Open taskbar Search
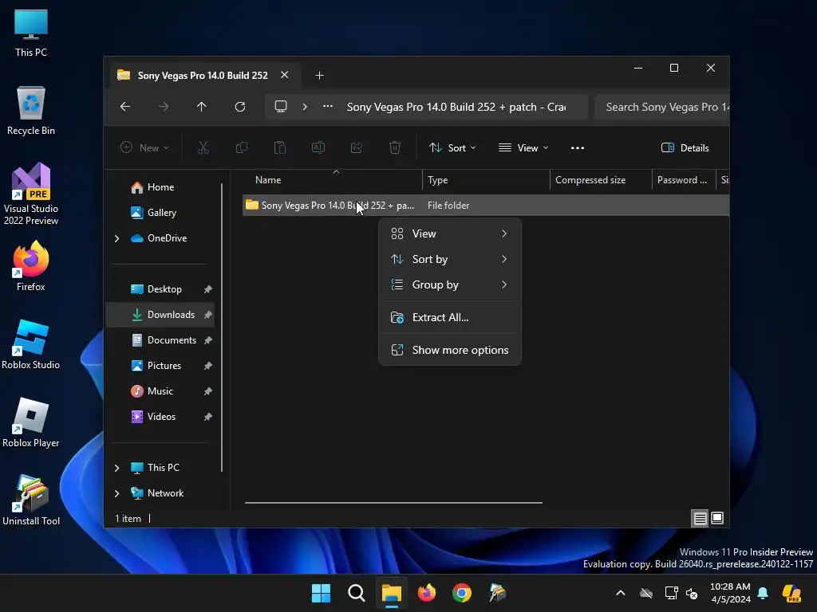This screenshot has height=612, width=817. [357, 593]
